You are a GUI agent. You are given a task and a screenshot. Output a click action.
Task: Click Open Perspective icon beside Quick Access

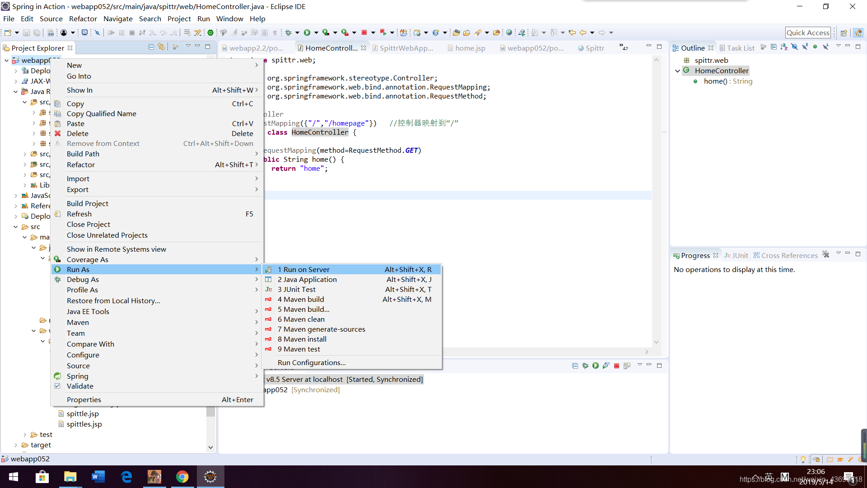click(844, 33)
